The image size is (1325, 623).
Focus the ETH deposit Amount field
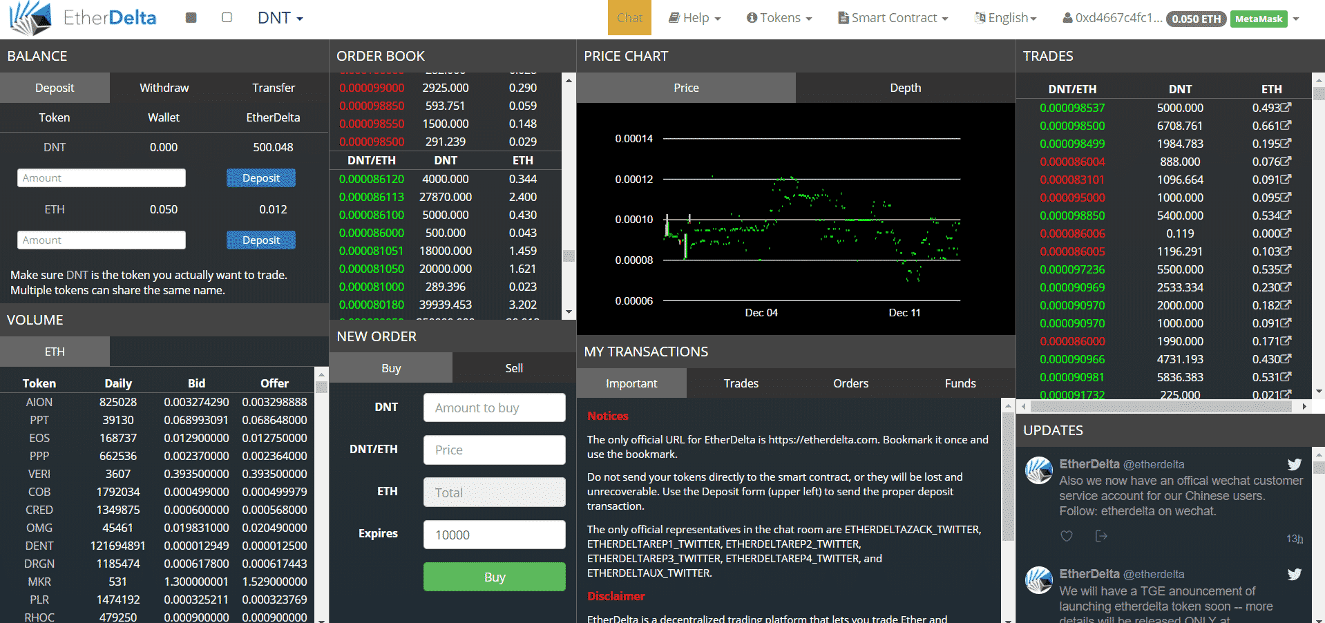click(102, 240)
